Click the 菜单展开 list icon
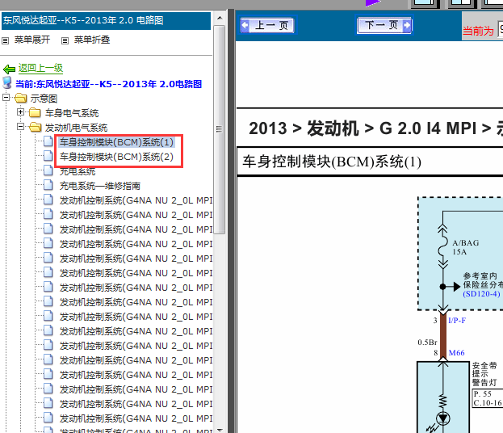The width and height of the screenshot is (503, 433). [5, 40]
